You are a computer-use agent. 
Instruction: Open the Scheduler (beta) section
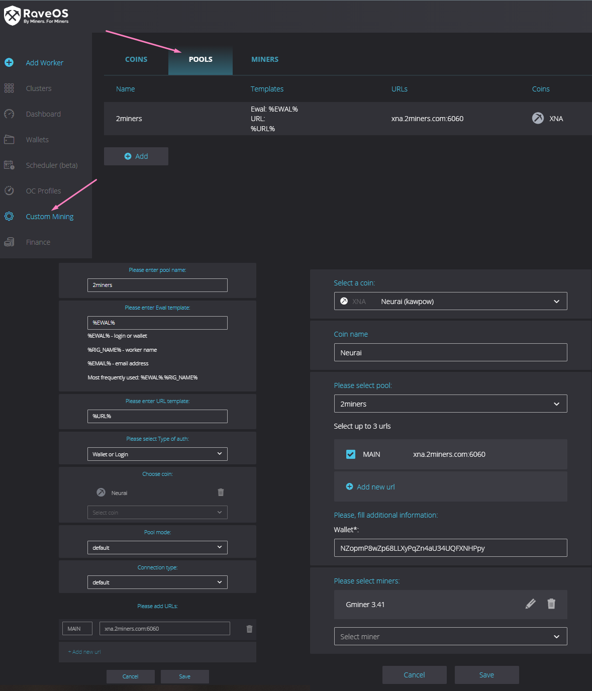point(52,165)
